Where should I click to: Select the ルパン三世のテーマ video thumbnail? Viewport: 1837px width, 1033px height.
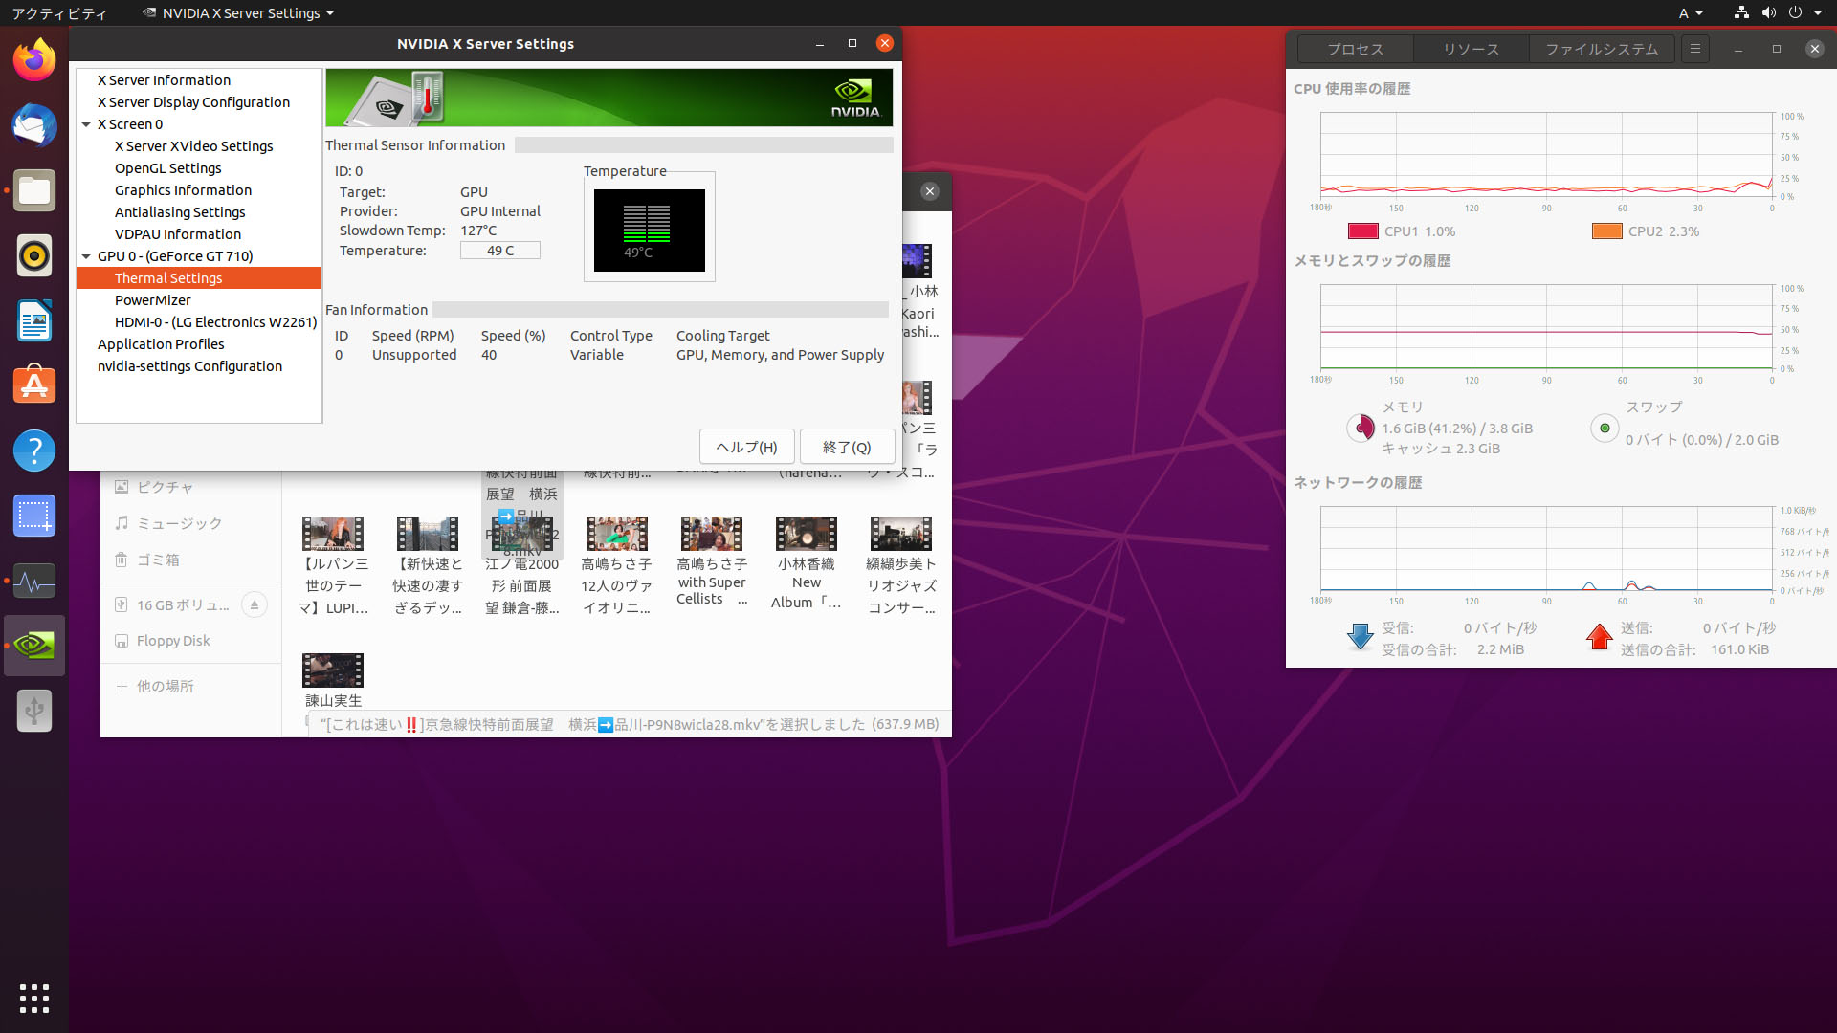333,534
